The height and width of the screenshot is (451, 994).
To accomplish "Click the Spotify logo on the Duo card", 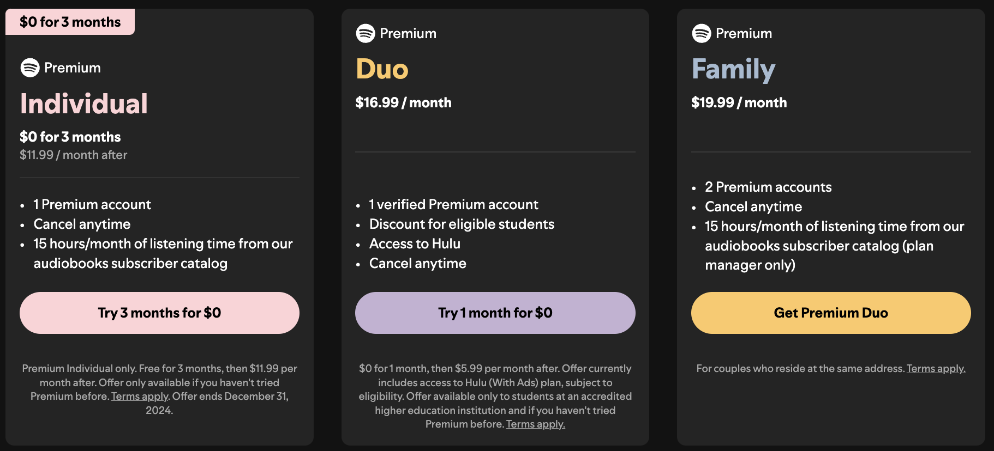I will point(366,33).
